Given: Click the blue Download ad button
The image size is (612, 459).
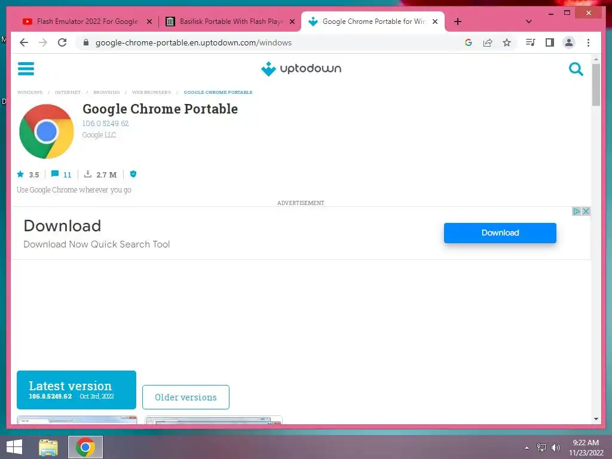Looking at the screenshot, I should tap(500, 233).
